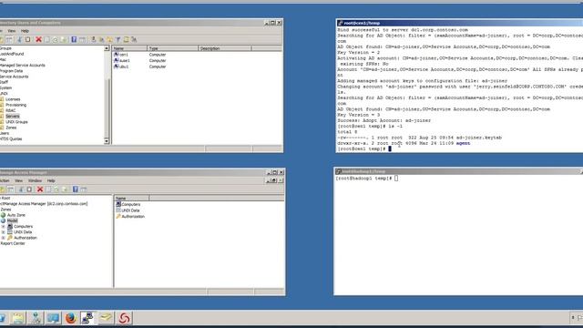Open the file explorer folder icon in taskbar
583x328 pixels.
pyautogui.click(x=17, y=318)
